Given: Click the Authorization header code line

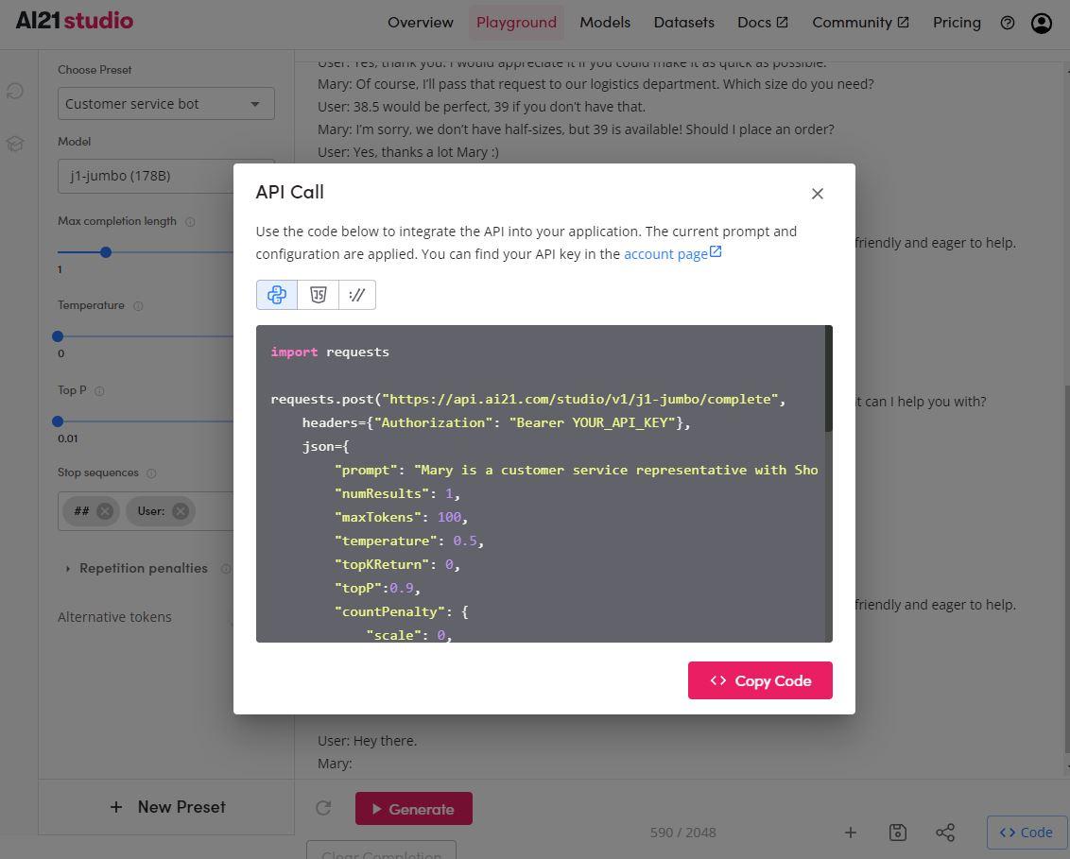Looking at the screenshot, I should tap(496, 423).
